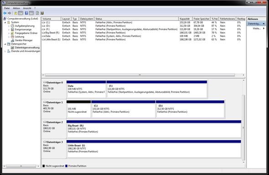Click the Computerverwaltung (Lokal) root icon
The width and height of the screenshot is (269, 175).
click(x=5, y=19)
